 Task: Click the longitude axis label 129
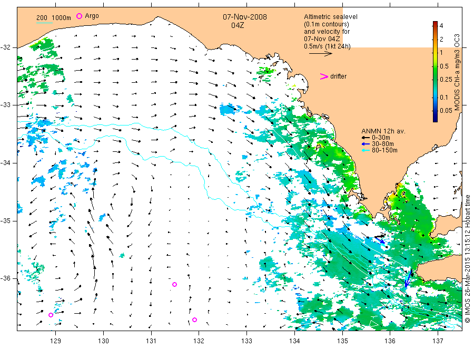[56, 341]
